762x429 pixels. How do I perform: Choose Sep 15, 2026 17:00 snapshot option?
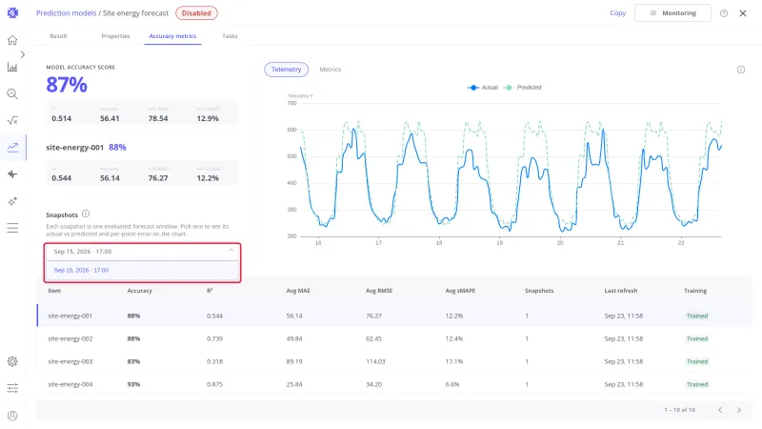point(142,270)
